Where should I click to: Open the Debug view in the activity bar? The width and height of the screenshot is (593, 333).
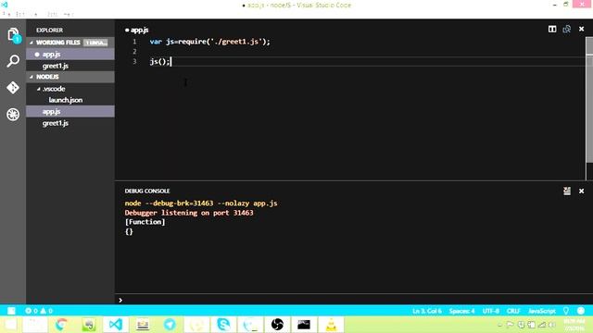(13, 114)
